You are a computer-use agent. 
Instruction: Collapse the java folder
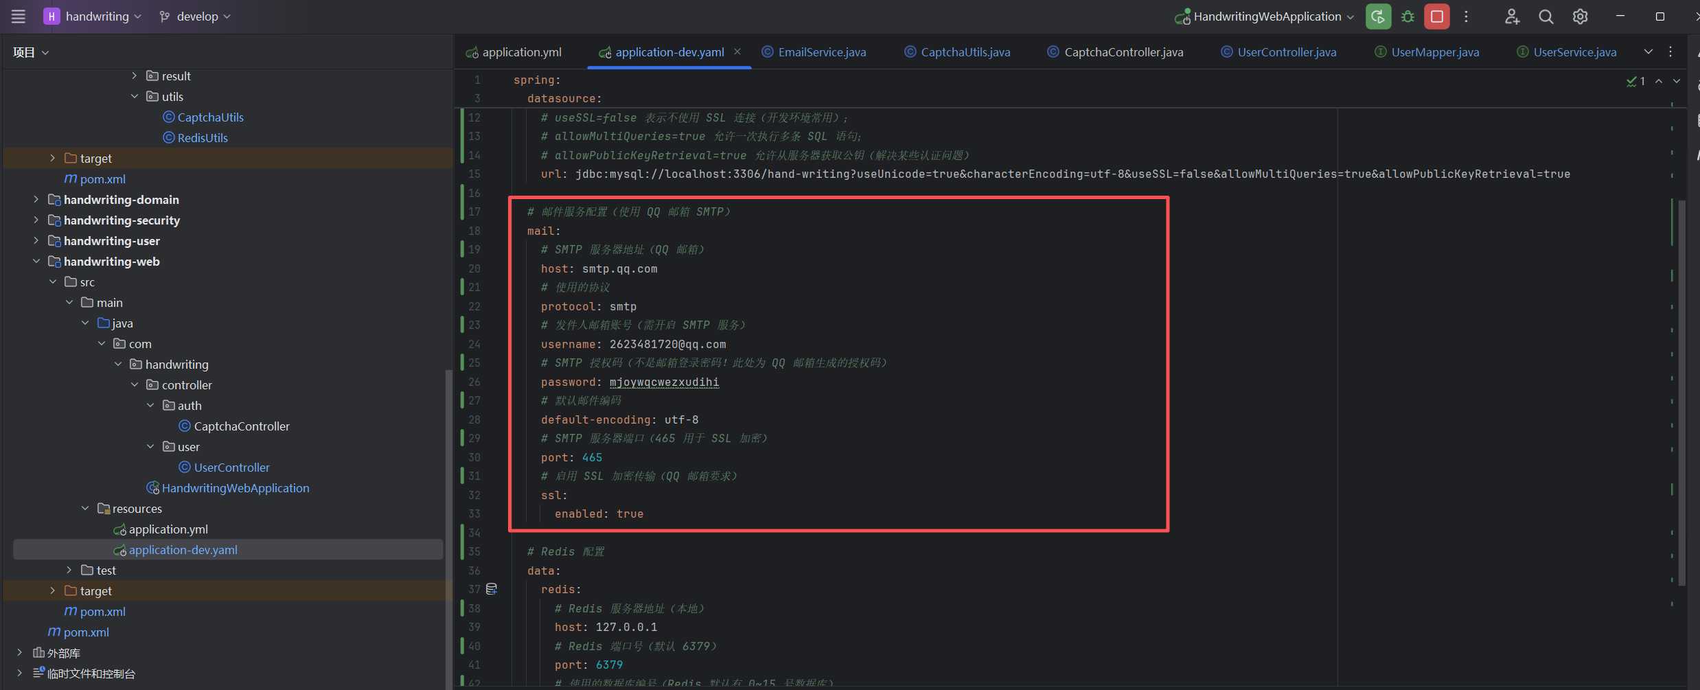[85, 323]
